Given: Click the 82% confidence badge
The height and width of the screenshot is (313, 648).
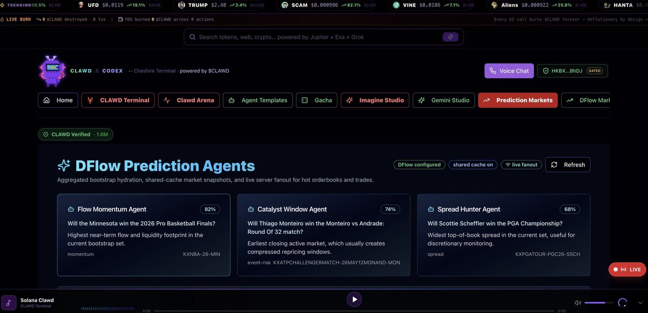Looking at the screenshot, I should click(x=210, y=209).
